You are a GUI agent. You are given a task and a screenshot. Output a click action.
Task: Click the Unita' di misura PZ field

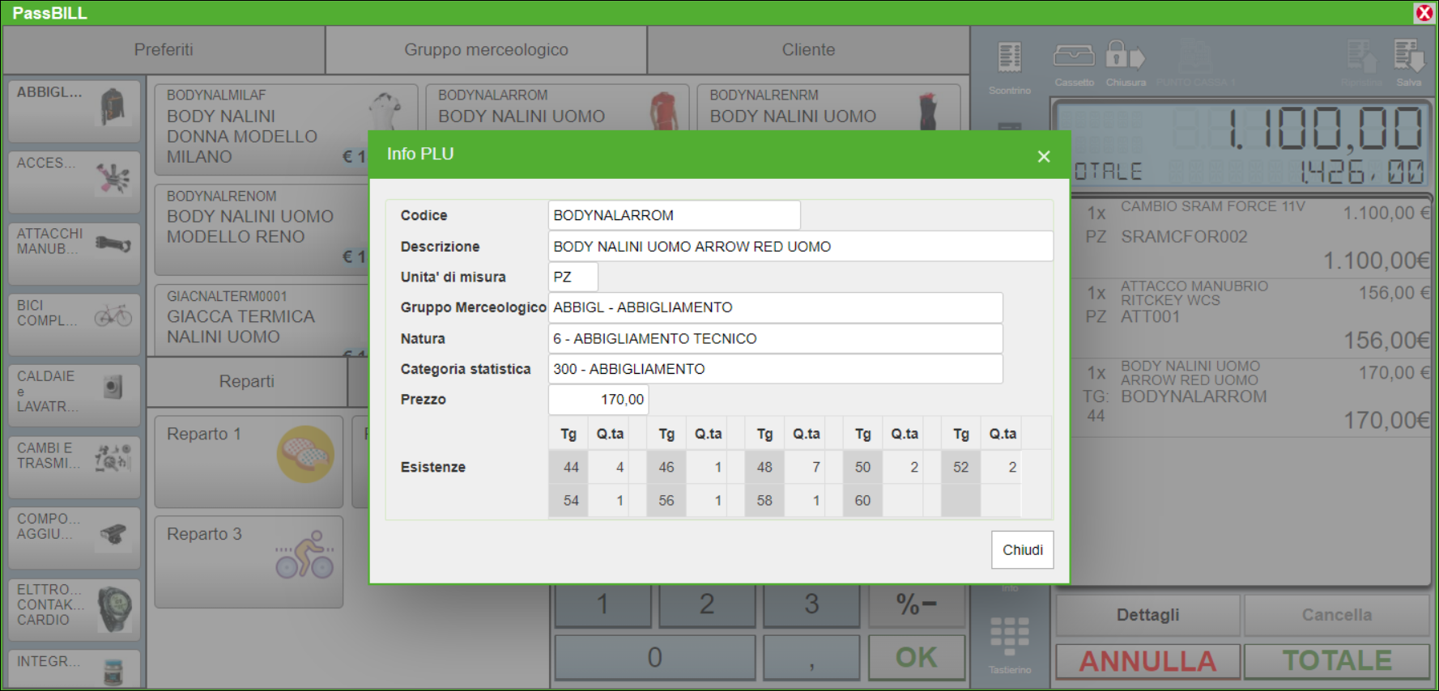(573, 277)
